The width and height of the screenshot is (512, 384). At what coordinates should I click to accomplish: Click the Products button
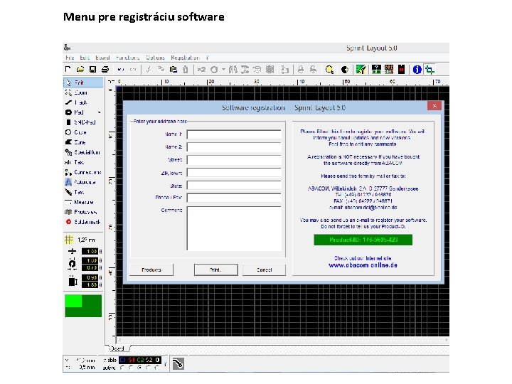(151, 270)
